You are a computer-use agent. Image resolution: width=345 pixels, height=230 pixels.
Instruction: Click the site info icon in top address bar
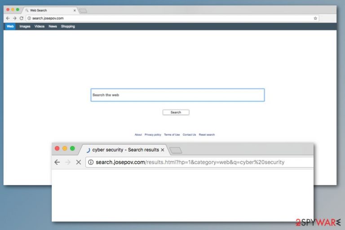click(29, 18)
